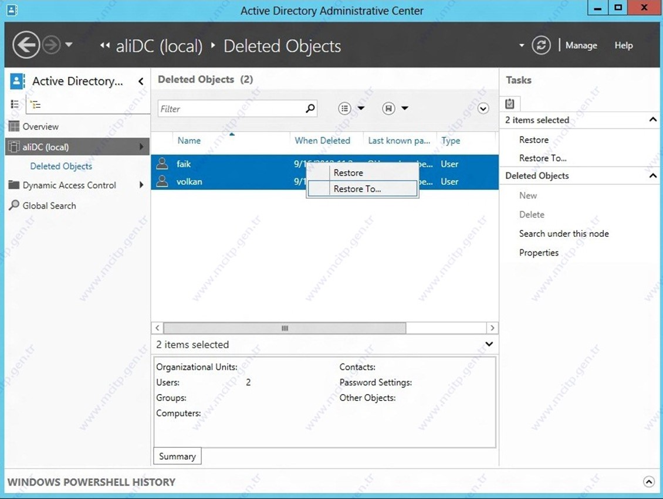
Task: Click the double-chevron breadcrumb icon
Action: point(105,46)
